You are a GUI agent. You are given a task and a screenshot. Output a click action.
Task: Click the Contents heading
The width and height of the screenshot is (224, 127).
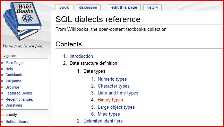pos(69,44)
